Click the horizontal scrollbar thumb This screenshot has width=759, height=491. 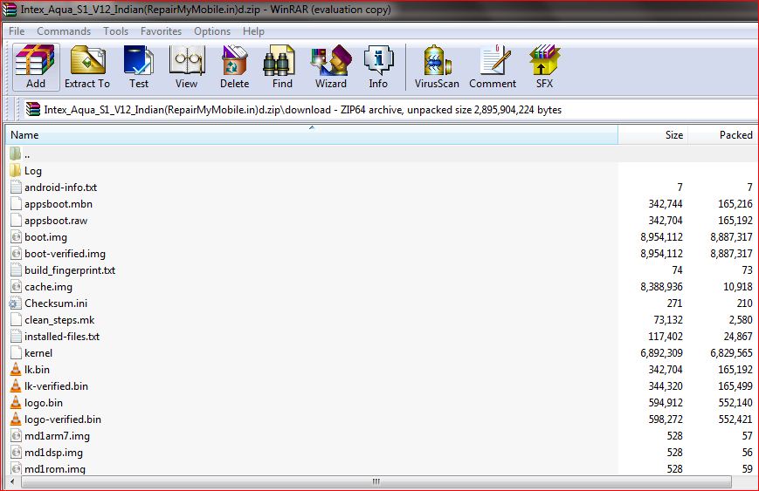(x=376, y=481)
